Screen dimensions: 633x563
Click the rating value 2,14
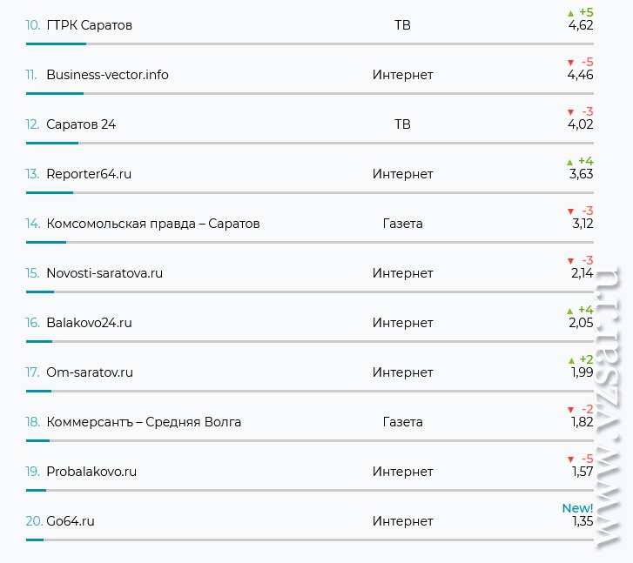pos(582,273)
